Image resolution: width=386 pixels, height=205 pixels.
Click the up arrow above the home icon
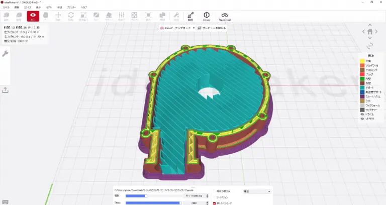370,24
